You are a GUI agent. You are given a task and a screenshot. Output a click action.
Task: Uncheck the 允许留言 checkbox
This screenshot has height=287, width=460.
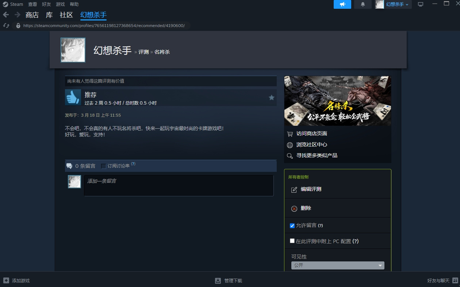[292, 226]
